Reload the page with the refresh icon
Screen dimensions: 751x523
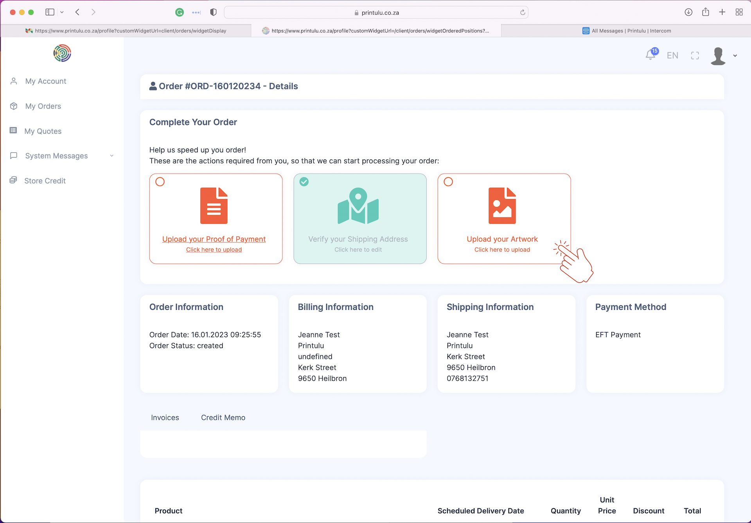[523, 13]
